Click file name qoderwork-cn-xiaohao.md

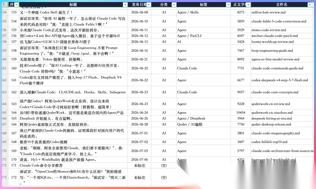click(x=272, y=112)
